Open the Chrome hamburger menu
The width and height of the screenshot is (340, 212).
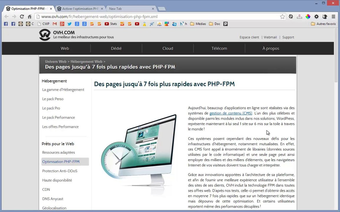point(334,16)
